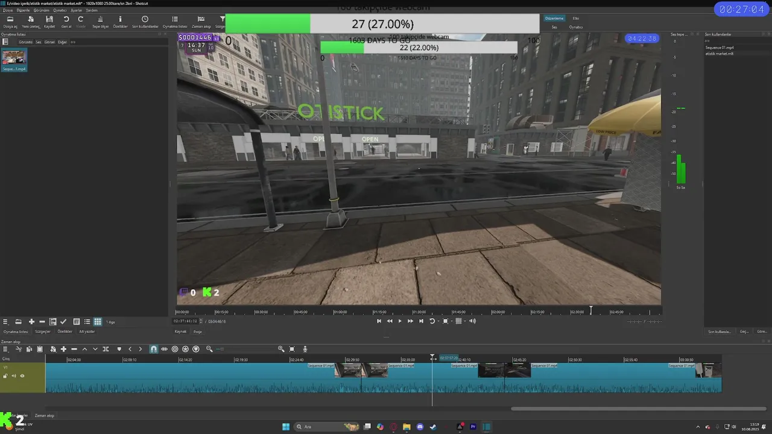Open player loop options dropdown
772x434 pixels.
tap(438, 321)
